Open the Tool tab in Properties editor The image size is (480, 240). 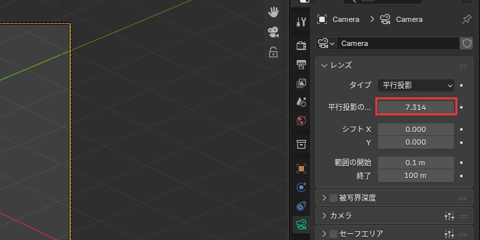(301, 22)
